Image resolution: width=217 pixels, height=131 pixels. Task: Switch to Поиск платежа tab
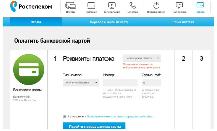pos(183,22)
